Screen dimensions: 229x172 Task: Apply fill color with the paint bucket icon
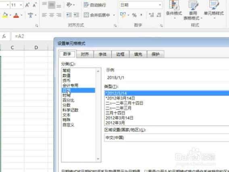pos(5,15)
